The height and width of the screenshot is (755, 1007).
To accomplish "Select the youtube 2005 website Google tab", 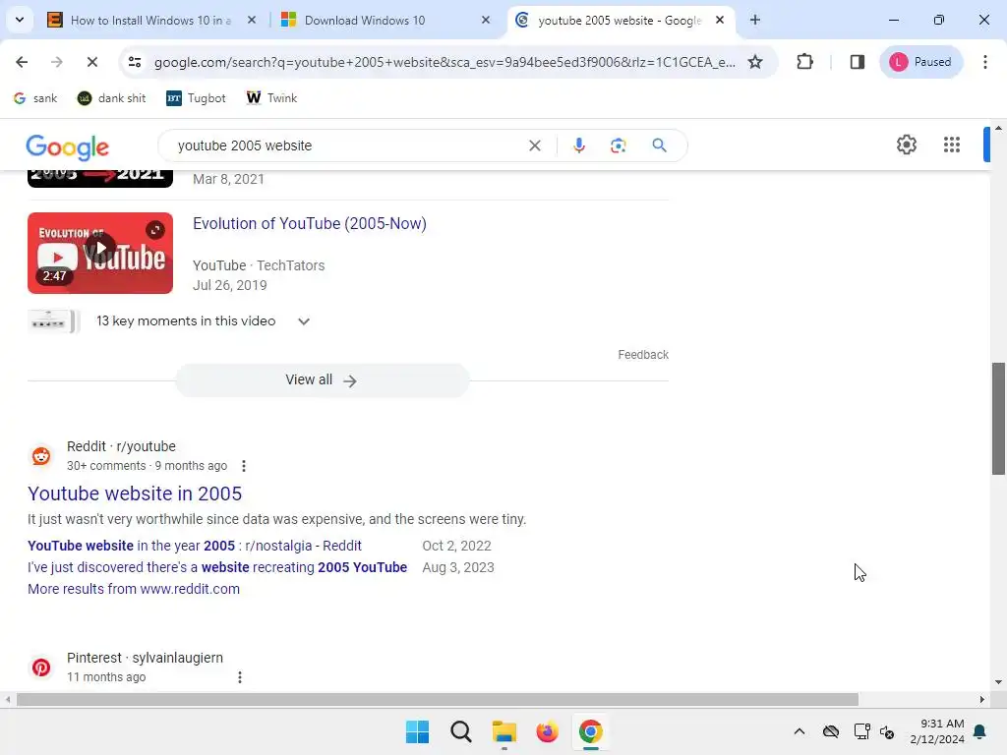I will (x=620, y=21).
